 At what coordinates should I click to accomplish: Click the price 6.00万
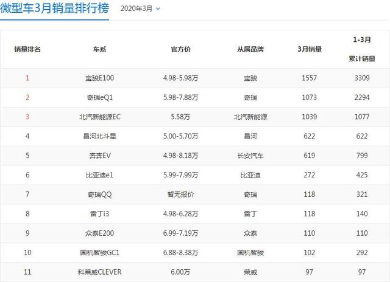pyautogui.click(x=180, y=272)
